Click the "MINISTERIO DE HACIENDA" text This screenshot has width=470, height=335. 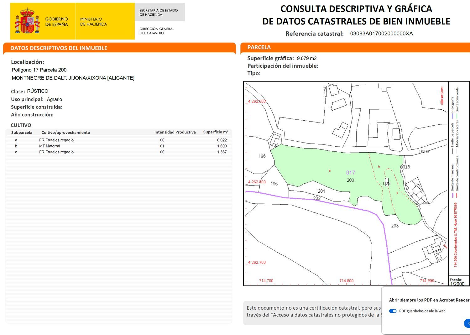[x=93, y=22]
